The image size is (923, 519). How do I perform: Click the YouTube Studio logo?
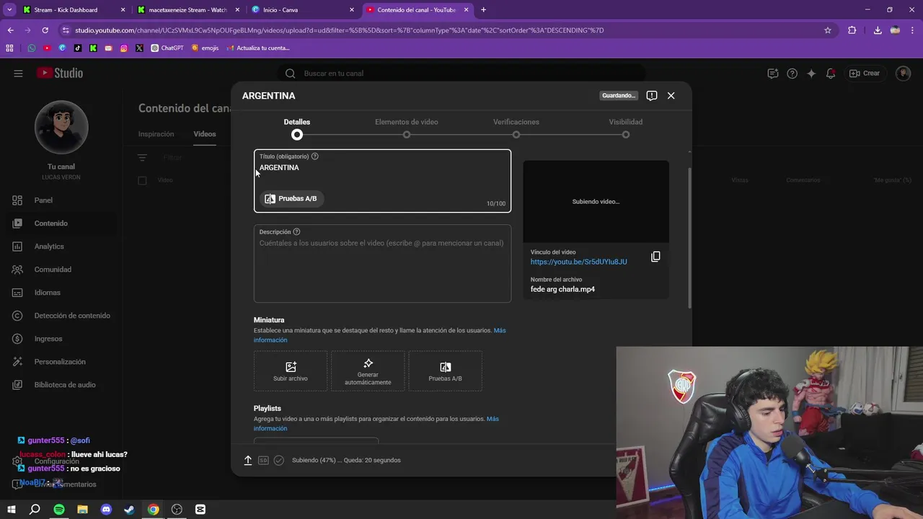[x=60, y=74]
